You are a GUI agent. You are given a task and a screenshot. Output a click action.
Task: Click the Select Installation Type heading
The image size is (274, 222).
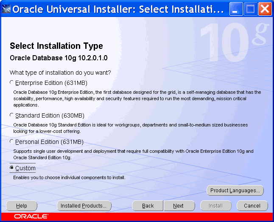(56, 46)
